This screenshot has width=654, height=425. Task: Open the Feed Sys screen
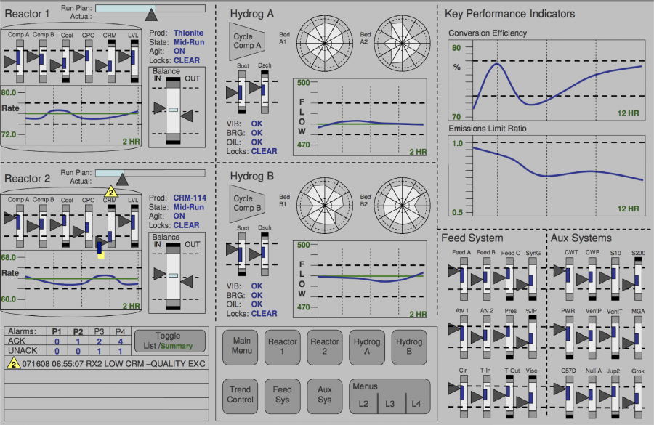click(282, 396)
